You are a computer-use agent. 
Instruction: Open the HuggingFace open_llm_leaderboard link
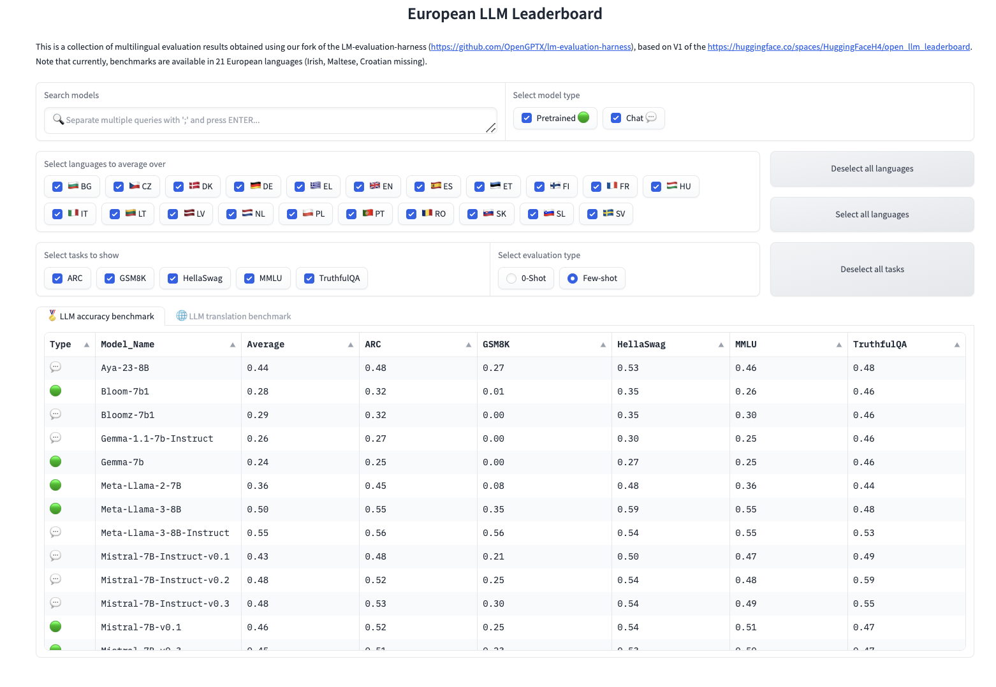pyautogui.click(x=839, y=47)
